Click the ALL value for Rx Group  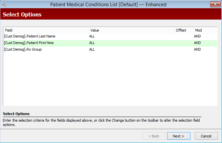92,50
